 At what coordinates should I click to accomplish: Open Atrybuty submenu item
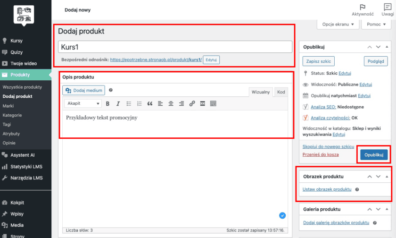point(11,134)
